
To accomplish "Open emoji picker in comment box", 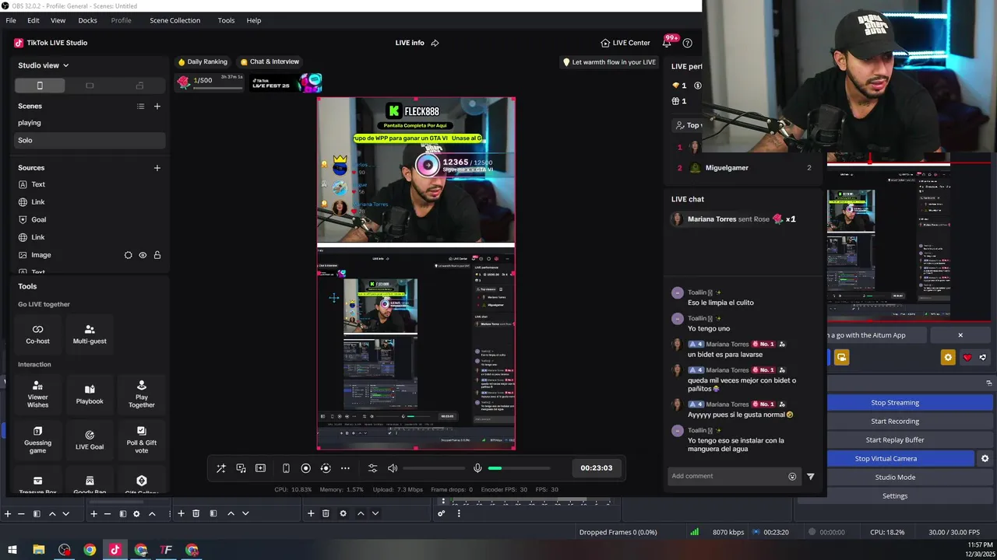I will pyautogui.click(x=792, y=476).
